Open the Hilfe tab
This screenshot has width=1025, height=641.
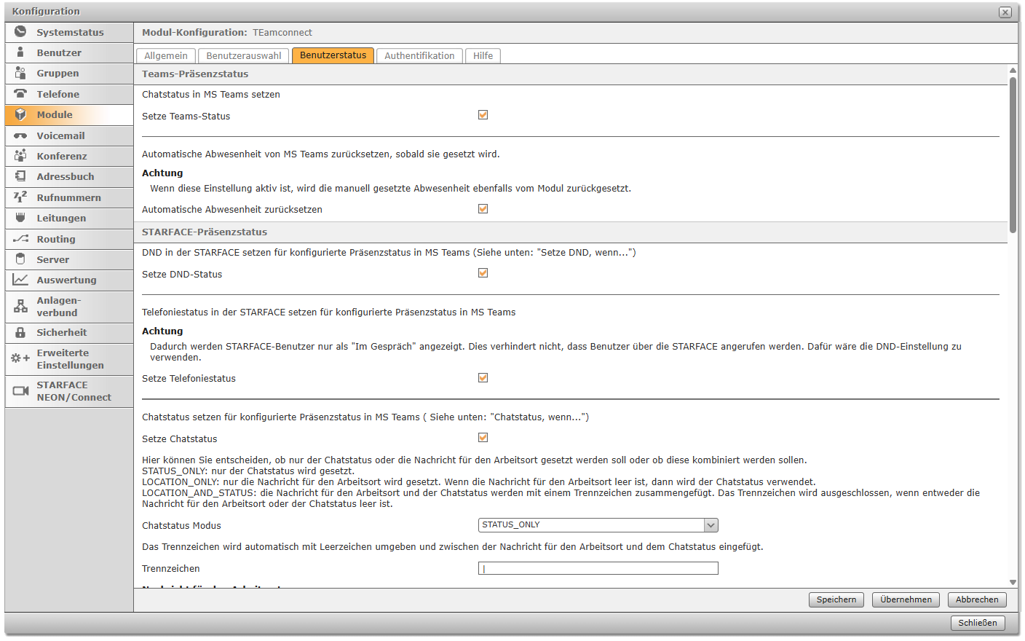[x=483, y=56]
